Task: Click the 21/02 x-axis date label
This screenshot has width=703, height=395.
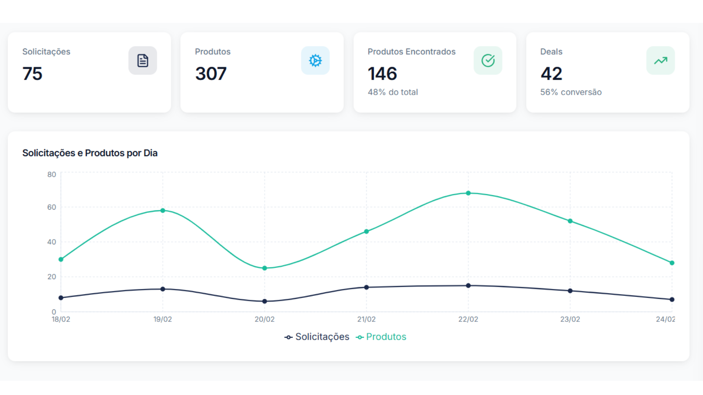Action: [367, 319]
